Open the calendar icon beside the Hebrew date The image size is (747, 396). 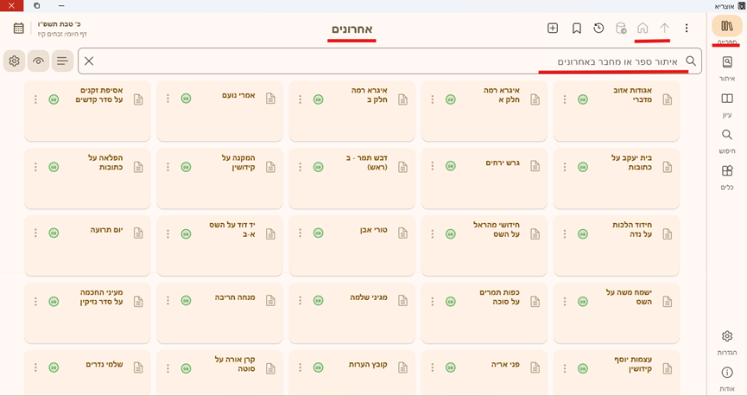tap(19, 29)
